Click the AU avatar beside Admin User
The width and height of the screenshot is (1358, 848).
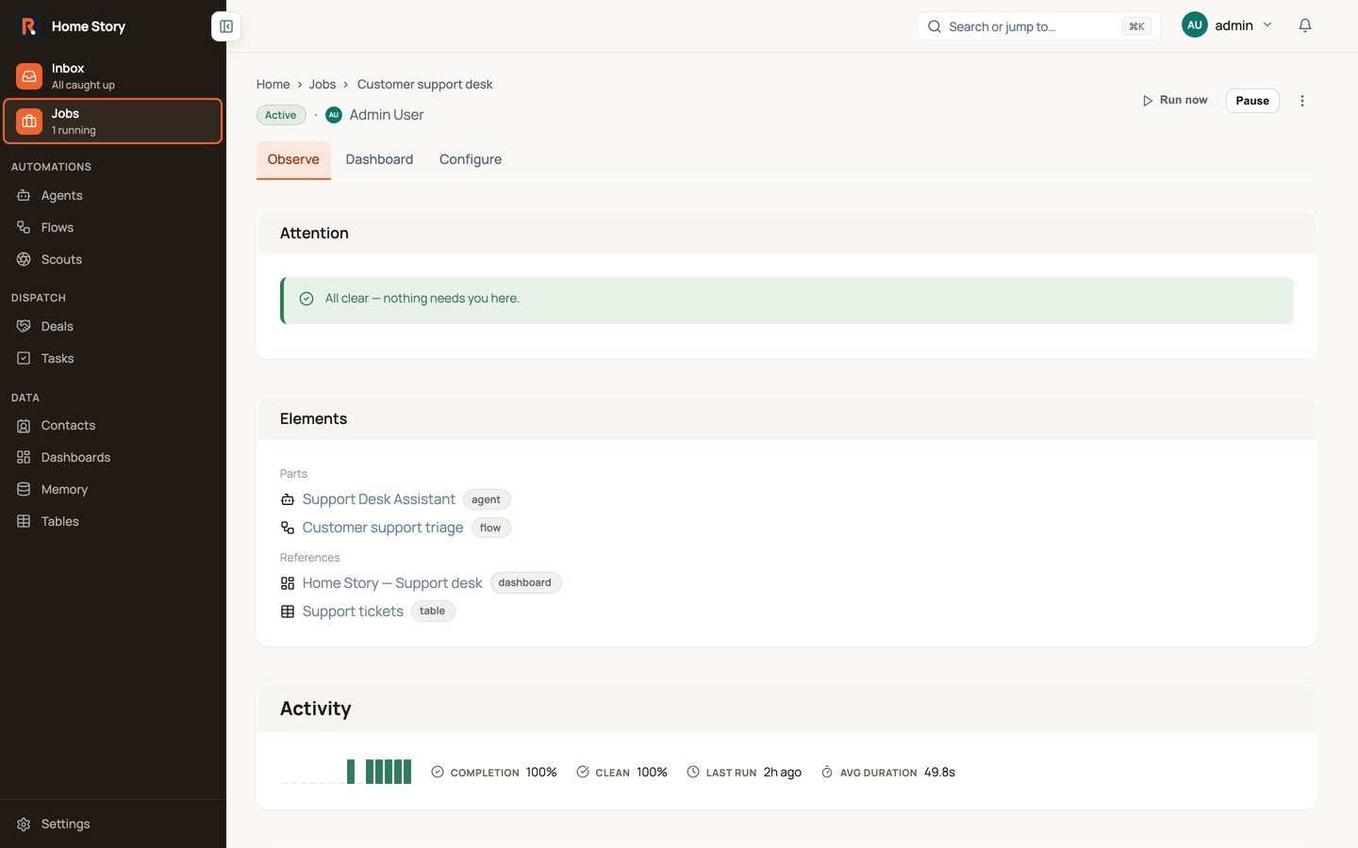click(334, 115)
